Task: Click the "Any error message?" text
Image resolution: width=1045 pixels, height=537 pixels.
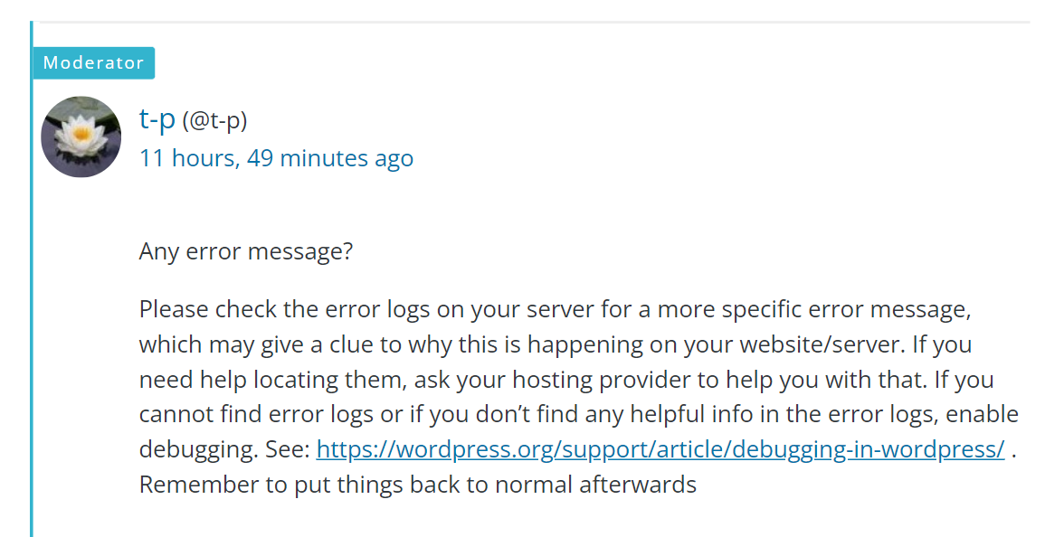Action: coord(245,250)
